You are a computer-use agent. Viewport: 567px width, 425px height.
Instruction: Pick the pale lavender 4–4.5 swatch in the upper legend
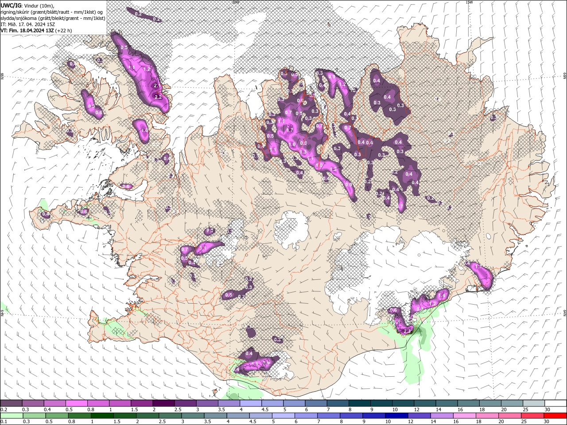251,403
